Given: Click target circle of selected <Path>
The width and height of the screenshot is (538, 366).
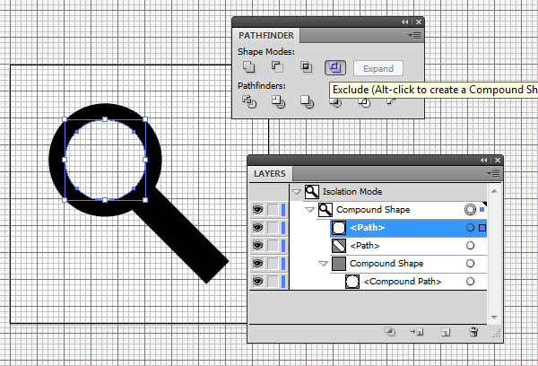Looking at the screenshot, I should (470, 228).
